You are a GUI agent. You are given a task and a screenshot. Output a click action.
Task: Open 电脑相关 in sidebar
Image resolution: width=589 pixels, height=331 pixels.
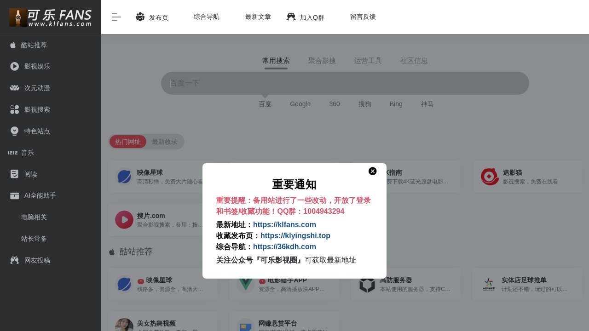pyautogui.click(x=34, y=217)
